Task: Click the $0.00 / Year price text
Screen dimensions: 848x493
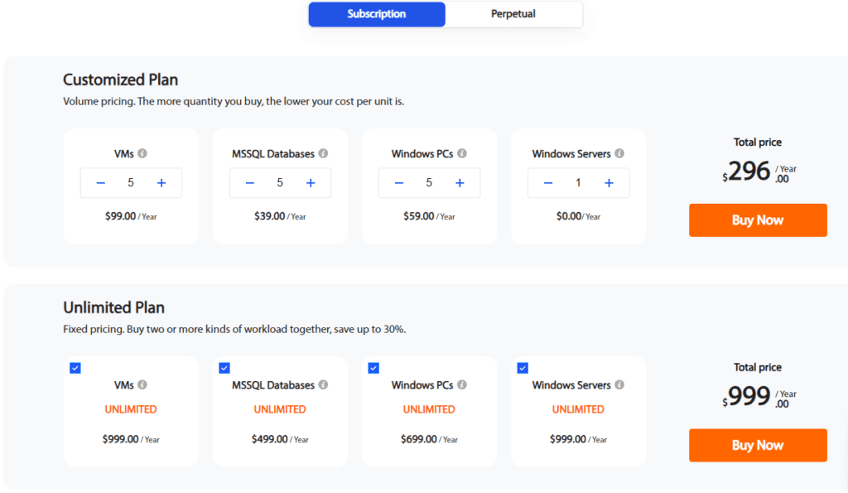Action: click(x=579, y=216)
